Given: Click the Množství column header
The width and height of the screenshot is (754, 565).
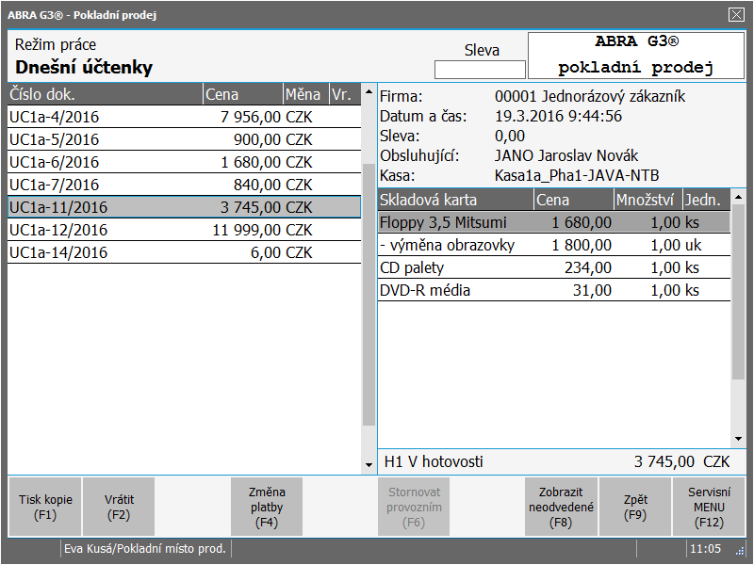Looking at the screenshot, I should click(647, 200).
